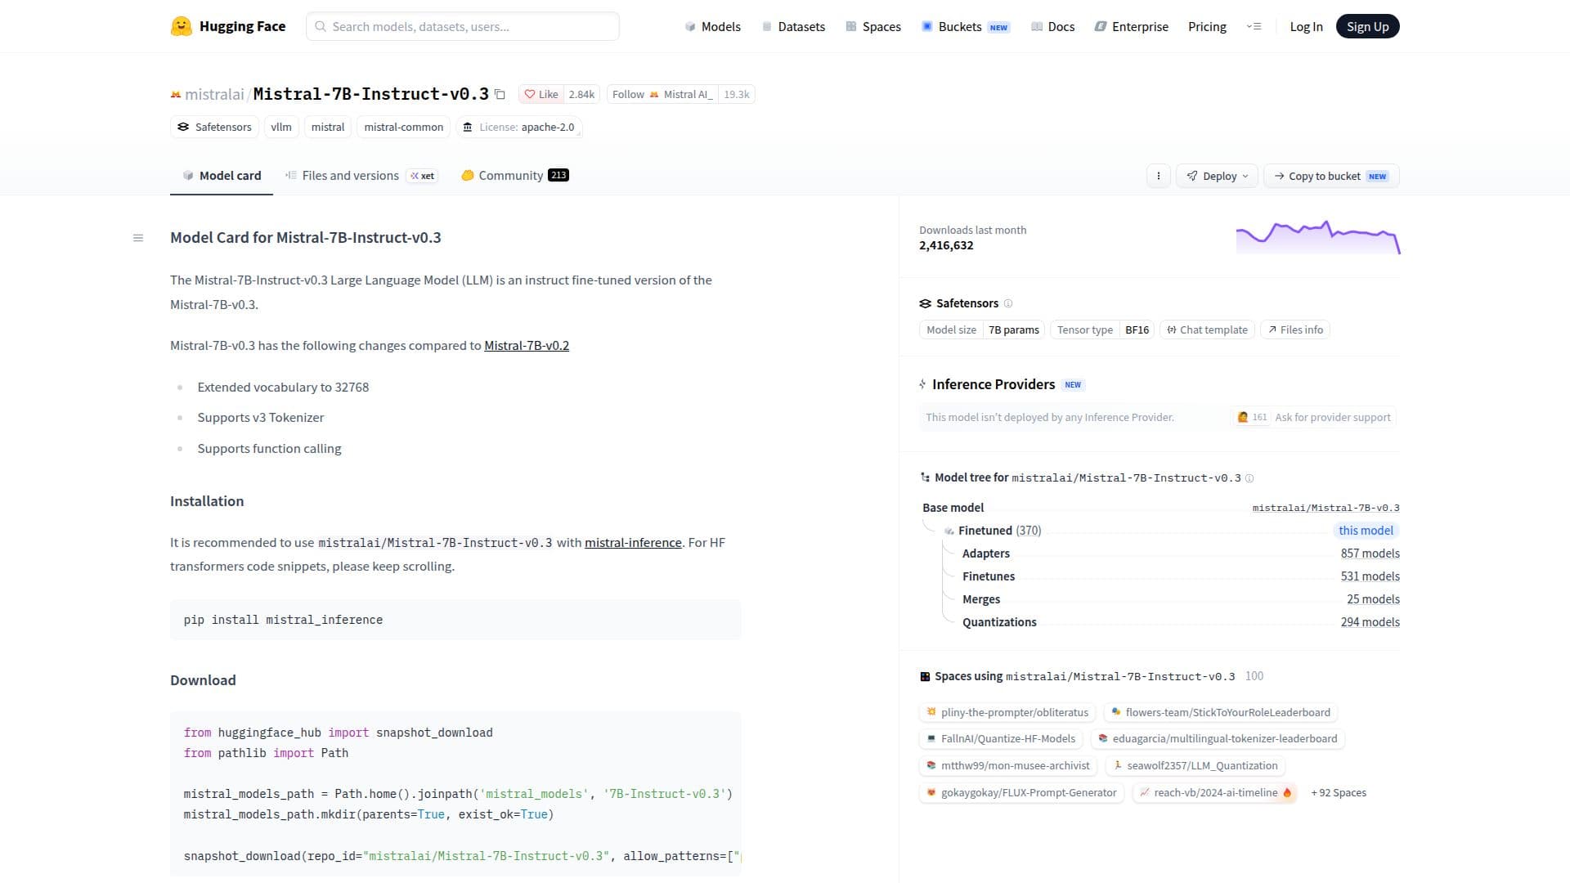Viewport: 1570px width, 883px height.
Task: Follow Mistral AI_ organization
Action: 662,94
